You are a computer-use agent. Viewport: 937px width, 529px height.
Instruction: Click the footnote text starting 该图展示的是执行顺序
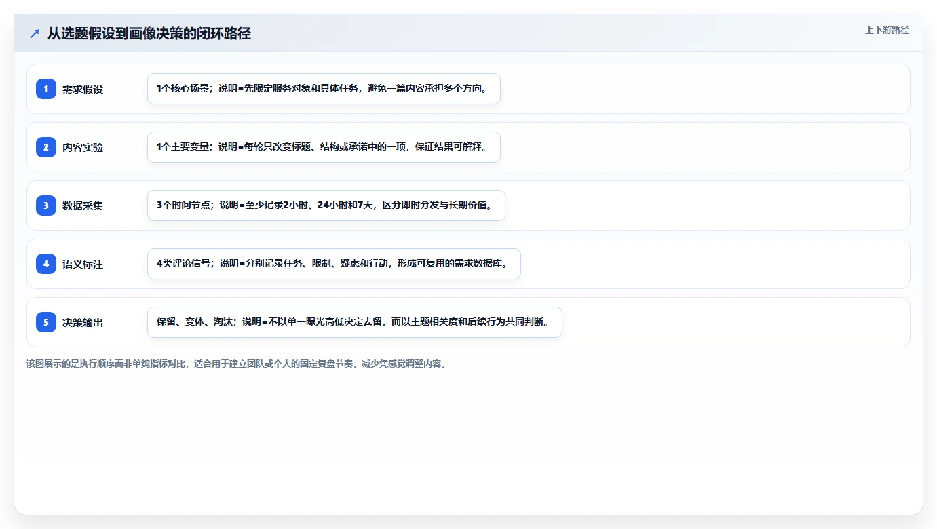click(x=236, y=364)
